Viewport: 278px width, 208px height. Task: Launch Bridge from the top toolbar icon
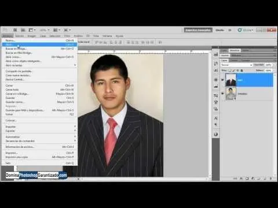15,30
